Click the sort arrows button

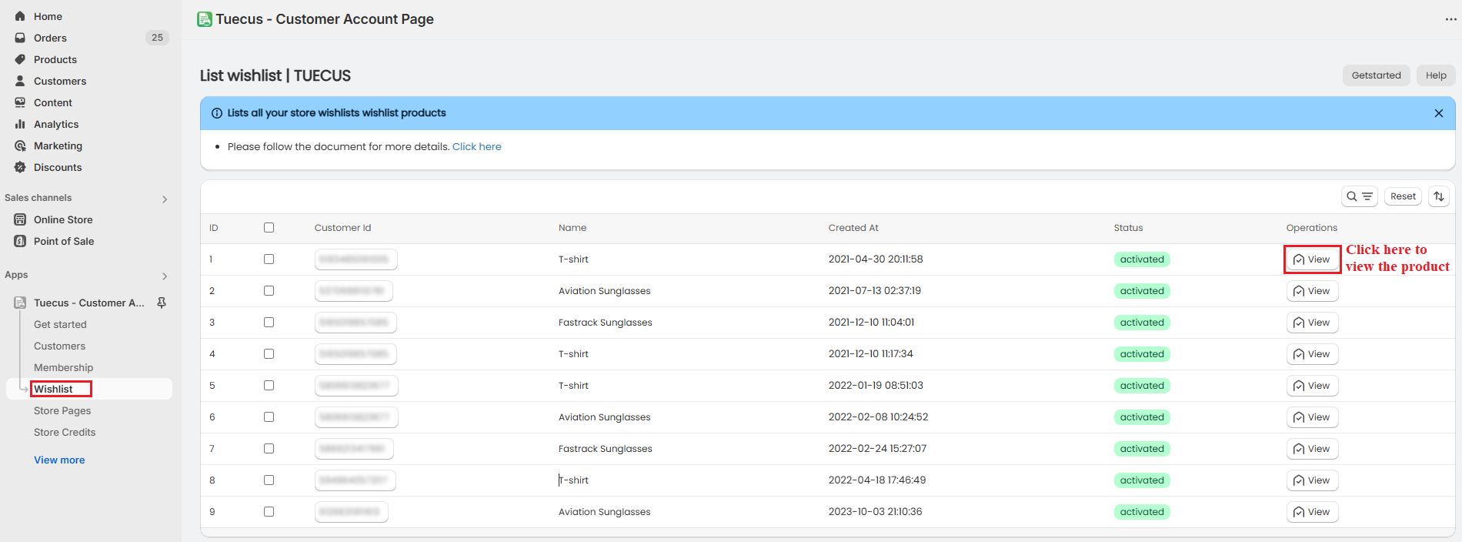[x=1439, y=196]
